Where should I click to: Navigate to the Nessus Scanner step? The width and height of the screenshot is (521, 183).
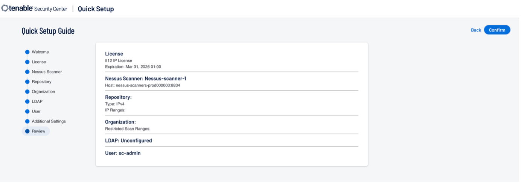click(47, 72)
